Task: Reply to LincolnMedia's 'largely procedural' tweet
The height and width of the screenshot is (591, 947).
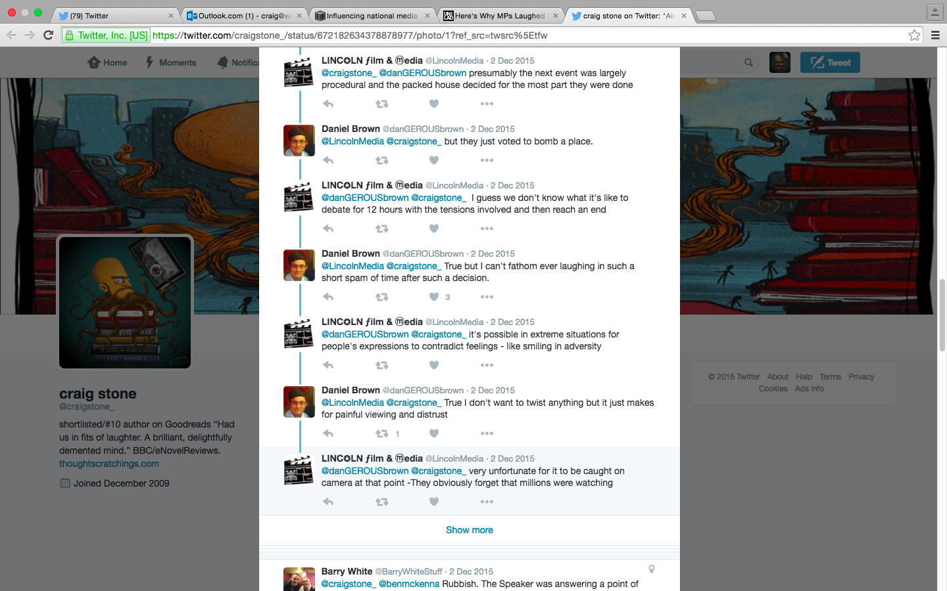Action: click(328, 104)
